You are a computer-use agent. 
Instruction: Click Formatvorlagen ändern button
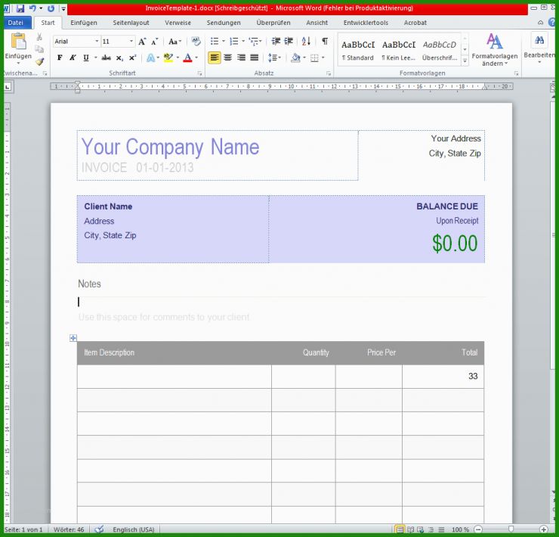point(495,50)
